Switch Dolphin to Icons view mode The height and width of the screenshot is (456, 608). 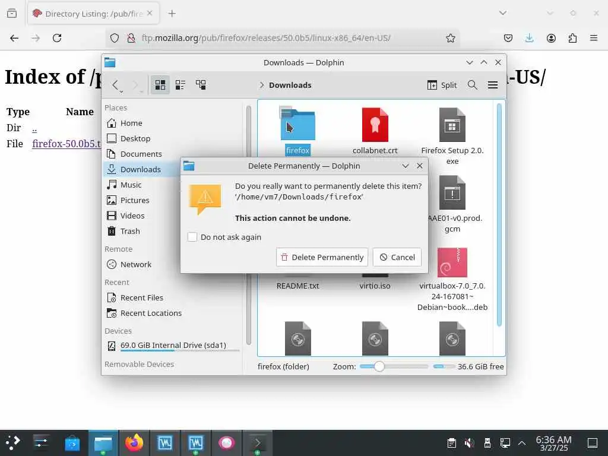160,85
